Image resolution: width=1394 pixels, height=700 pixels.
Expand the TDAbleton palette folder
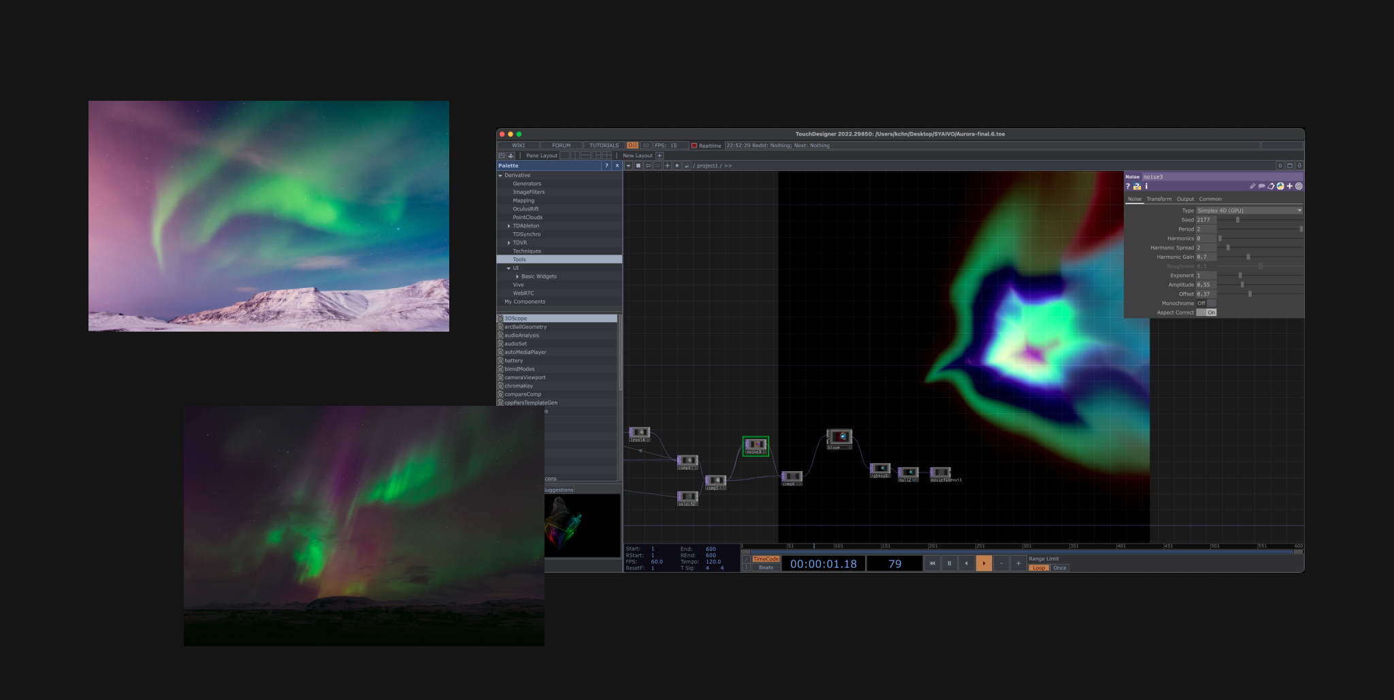pos(508,226)
